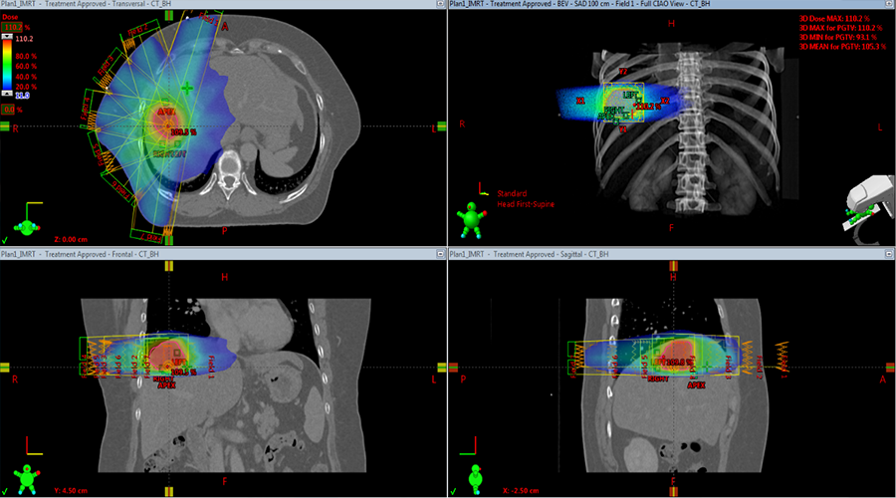Click the top plane marker in sagittal view
The image size is (896, 498).
[x=673, y=265]
